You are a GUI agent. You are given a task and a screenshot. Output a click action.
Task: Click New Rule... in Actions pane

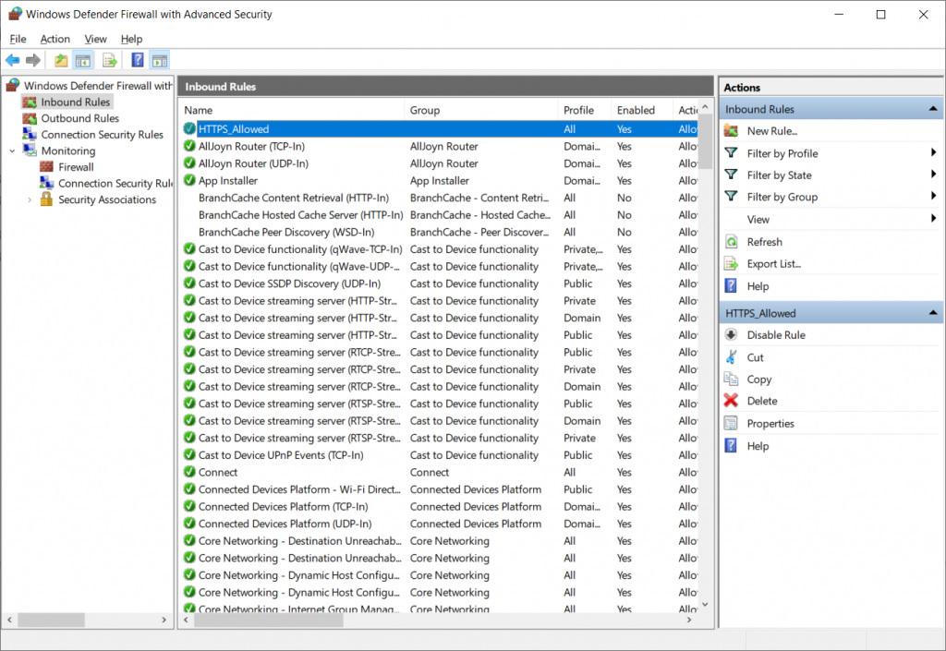tap(772, 131)
